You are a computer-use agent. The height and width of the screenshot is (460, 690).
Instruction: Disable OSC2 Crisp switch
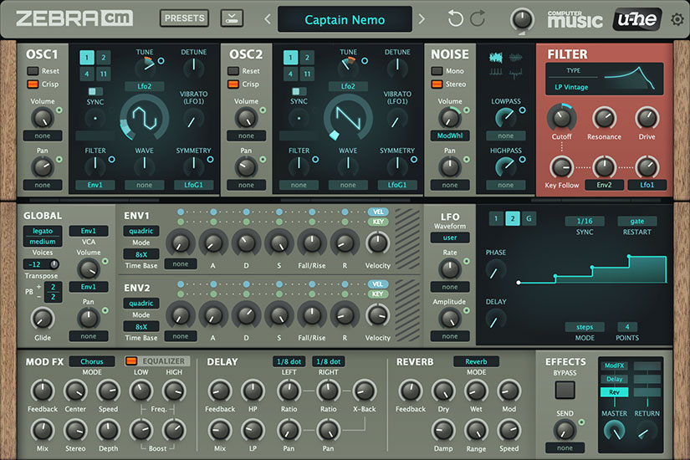click(233, 84)
